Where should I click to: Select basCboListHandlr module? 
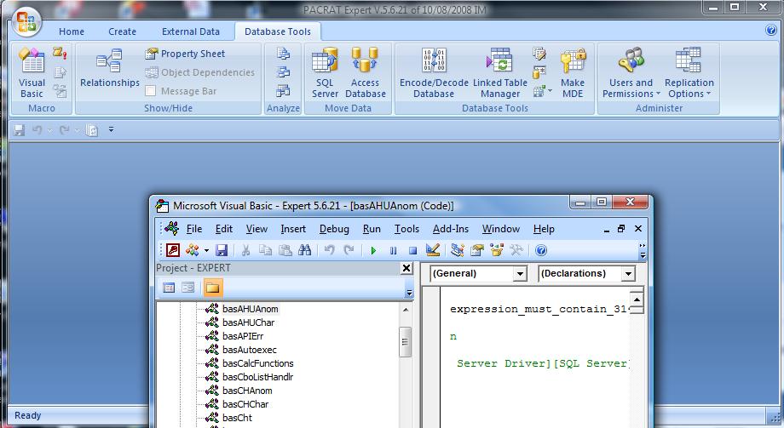(x=257, y=377)
